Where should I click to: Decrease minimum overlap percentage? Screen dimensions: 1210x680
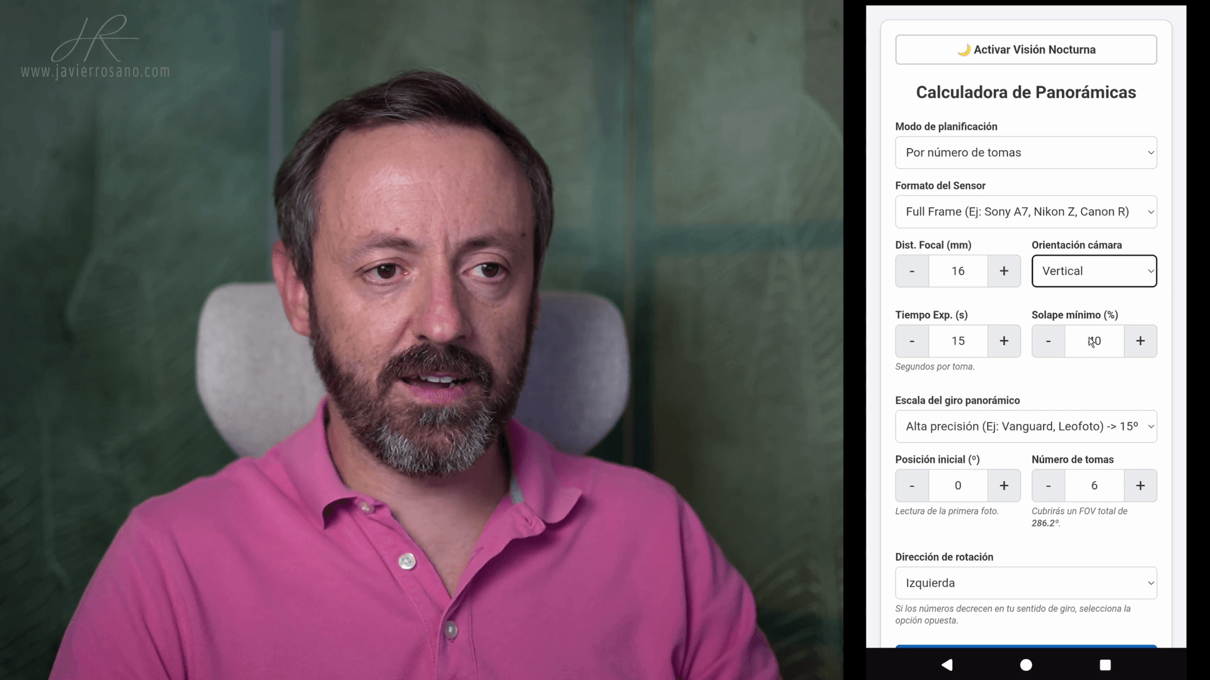[1048, 341]
